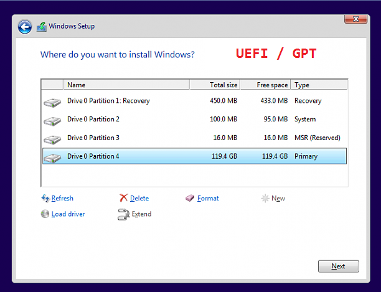Click the Type column header
Viewport: 381px width, 292px height.
[x=319, y=85]
